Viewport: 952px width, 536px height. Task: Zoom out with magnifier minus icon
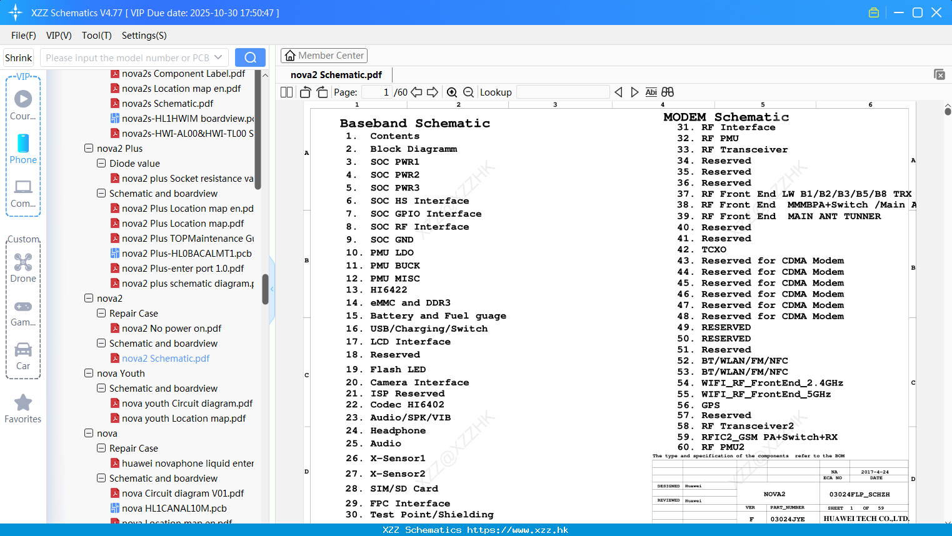468,92
